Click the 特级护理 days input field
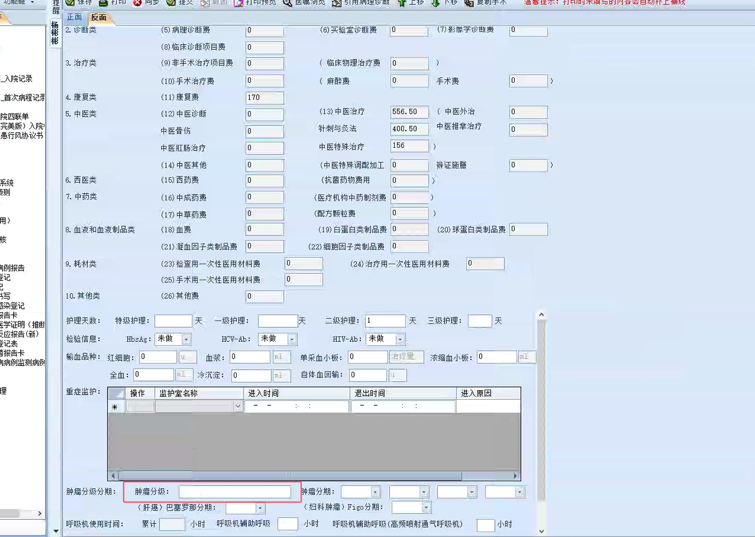Viewport: 755px width, 537px height. (173, 321)
